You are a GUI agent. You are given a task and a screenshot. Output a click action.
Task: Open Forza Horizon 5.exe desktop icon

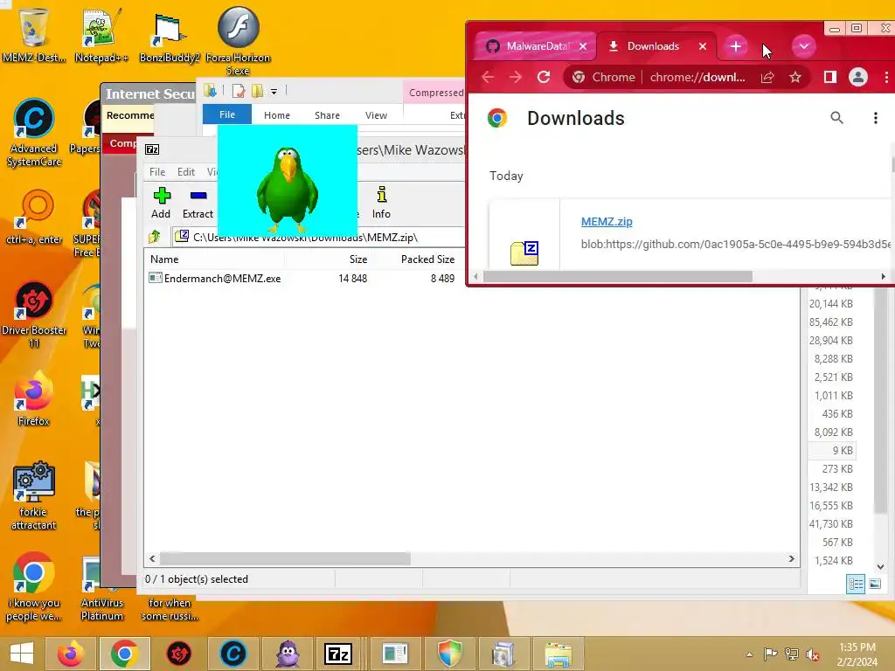coord(238,40)
